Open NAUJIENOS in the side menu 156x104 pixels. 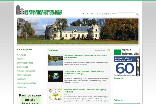point(22,55)
